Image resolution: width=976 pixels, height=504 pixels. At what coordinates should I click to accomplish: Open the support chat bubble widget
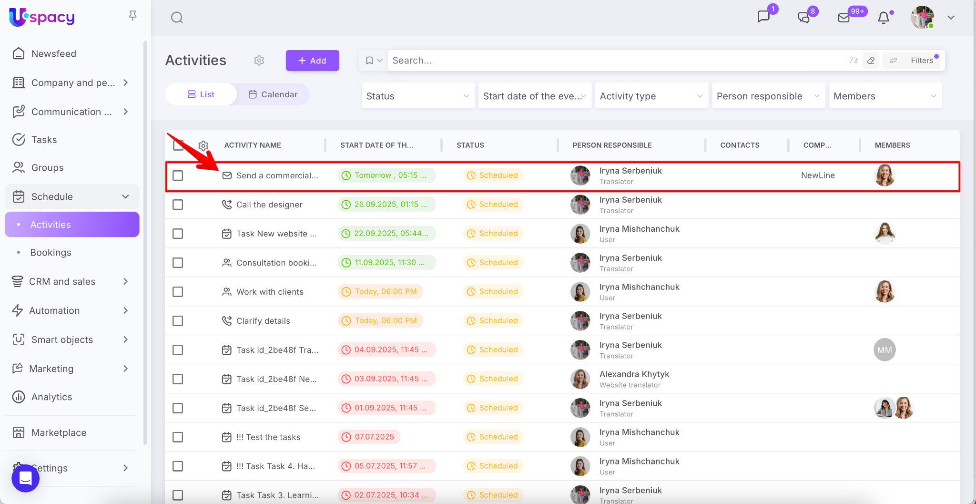(26, 478)
